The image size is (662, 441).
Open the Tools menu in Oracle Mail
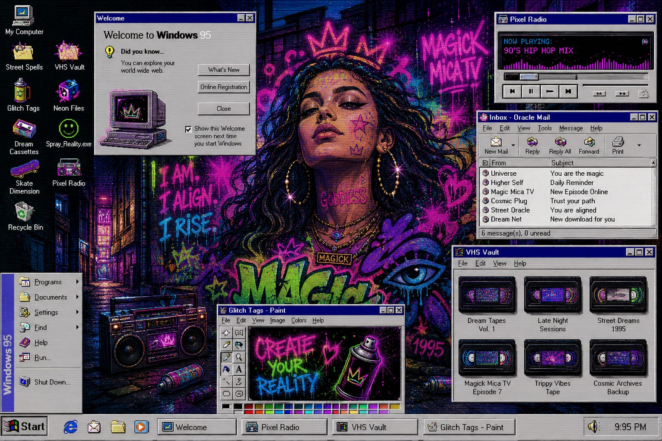tap(545, 128)
